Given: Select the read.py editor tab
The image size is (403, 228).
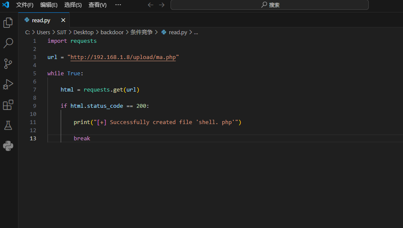Looking at the screenshot, I should pos(41,20).
